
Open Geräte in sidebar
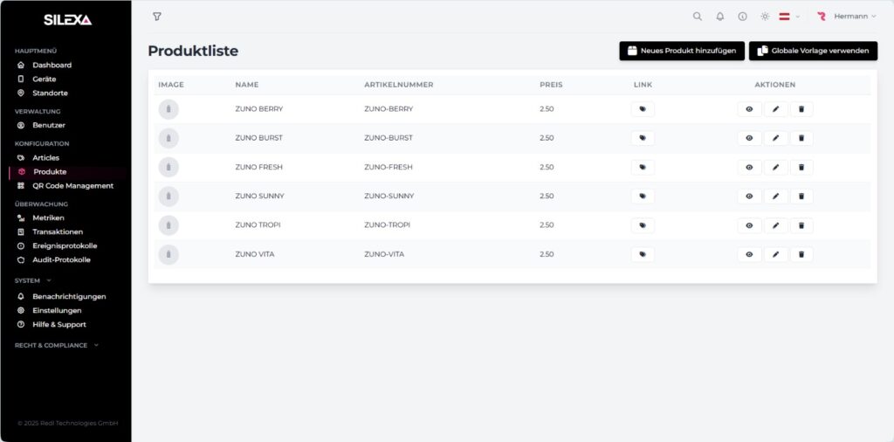click(44, 79)
